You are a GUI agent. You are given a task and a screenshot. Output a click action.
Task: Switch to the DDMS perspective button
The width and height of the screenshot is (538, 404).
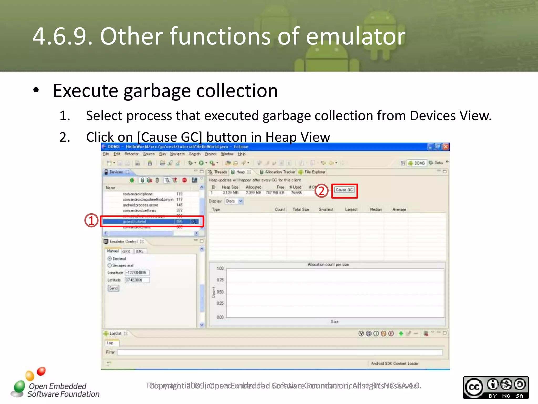[x=417, y=163]
